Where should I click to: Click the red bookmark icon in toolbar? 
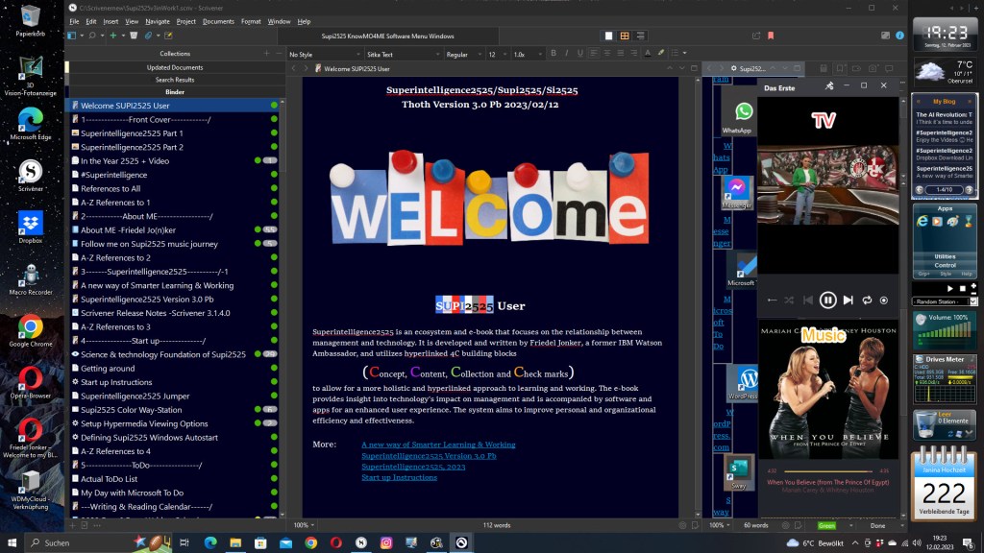[x=771, y=36]
